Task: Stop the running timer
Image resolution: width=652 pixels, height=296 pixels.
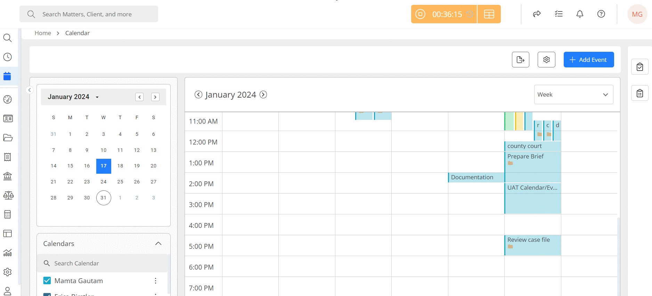Action: point(420,14)
